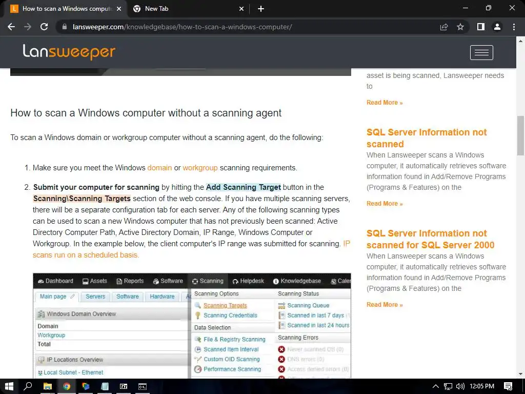This screenshot has height=394, width=525.
Task: Click the Helpdesk menu in the console image
Action: pyautogui.click(x=248, y=281)
